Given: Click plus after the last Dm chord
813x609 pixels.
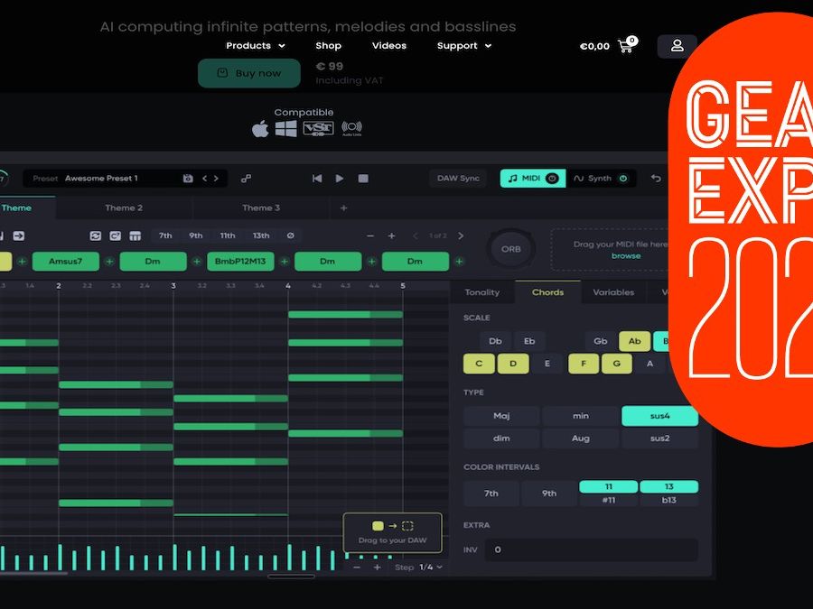Looking at the screenshot, I should (459, 262).
